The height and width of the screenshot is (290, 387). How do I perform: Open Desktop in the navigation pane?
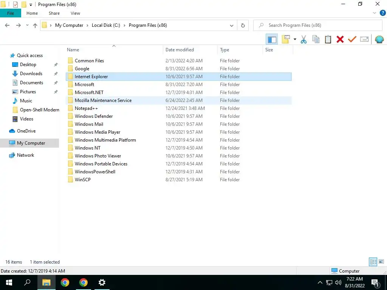(x=28, y=65)
